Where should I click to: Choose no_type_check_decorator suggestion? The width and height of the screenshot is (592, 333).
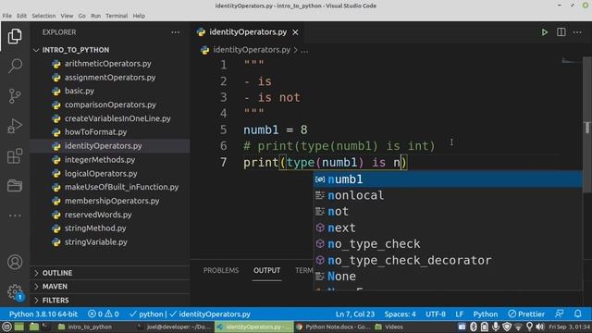[x=448, y=261]
